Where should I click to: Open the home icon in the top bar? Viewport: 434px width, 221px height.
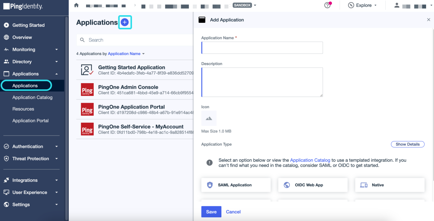(76, 5)
